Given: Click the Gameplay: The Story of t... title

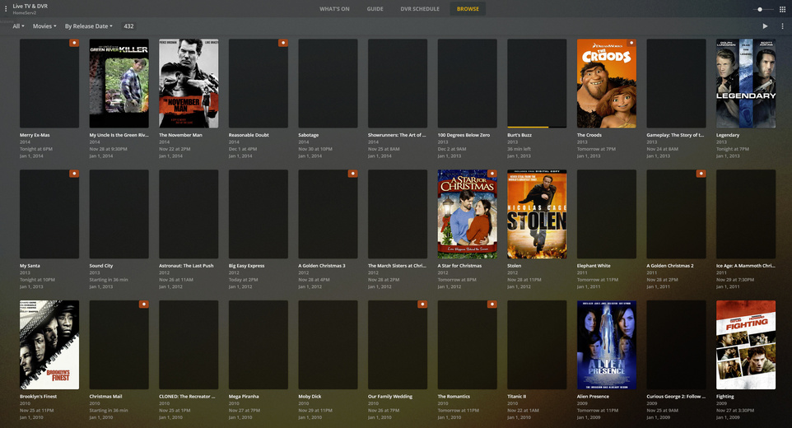Looking at the screenshot, I should 675,135.
